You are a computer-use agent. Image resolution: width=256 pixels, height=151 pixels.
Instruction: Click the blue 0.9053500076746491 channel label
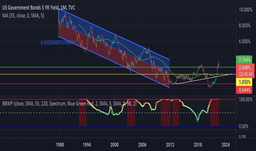[58, 43]
